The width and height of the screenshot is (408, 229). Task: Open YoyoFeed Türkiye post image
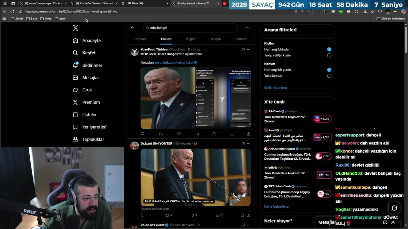click(195, 98)
